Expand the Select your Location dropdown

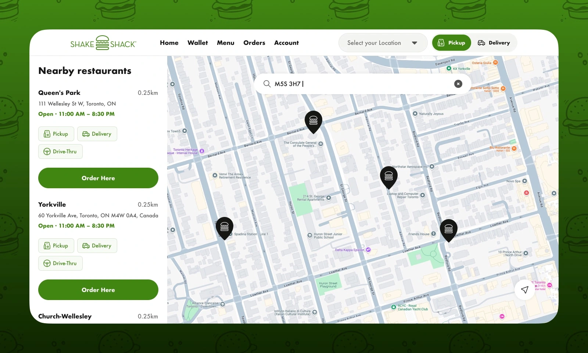point(383,43)
